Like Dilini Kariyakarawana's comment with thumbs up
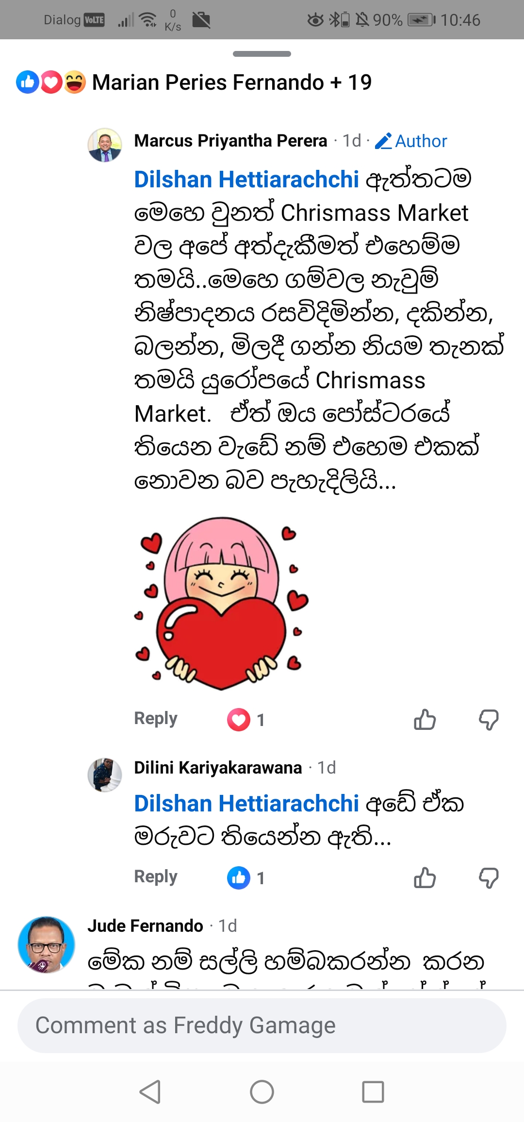Image resolution: width=524 pixels, height=1122 pixels. click(425, 877)
